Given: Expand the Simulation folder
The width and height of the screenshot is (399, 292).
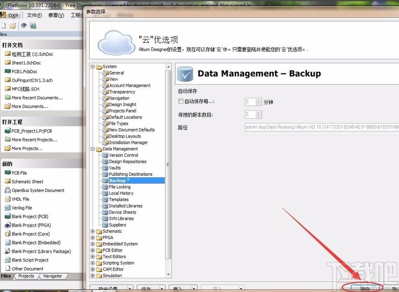Looking at the screenshot, I should (92, 276).
